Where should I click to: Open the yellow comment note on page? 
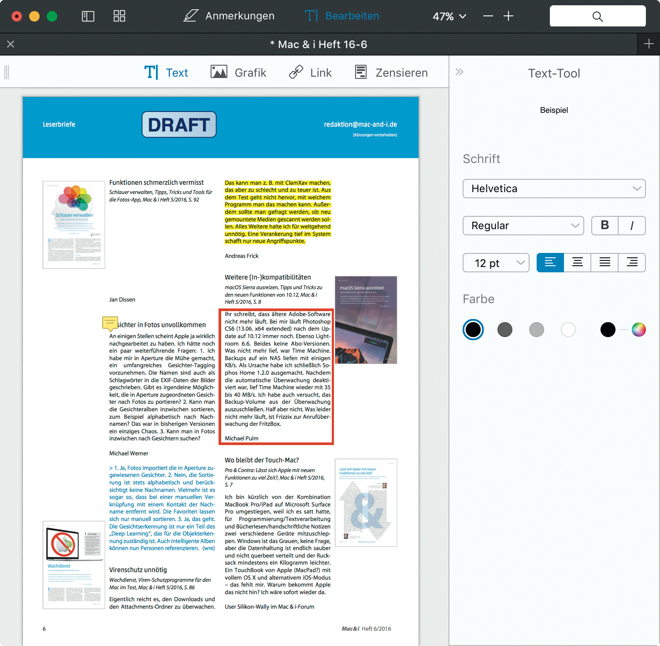coord(110,323)
